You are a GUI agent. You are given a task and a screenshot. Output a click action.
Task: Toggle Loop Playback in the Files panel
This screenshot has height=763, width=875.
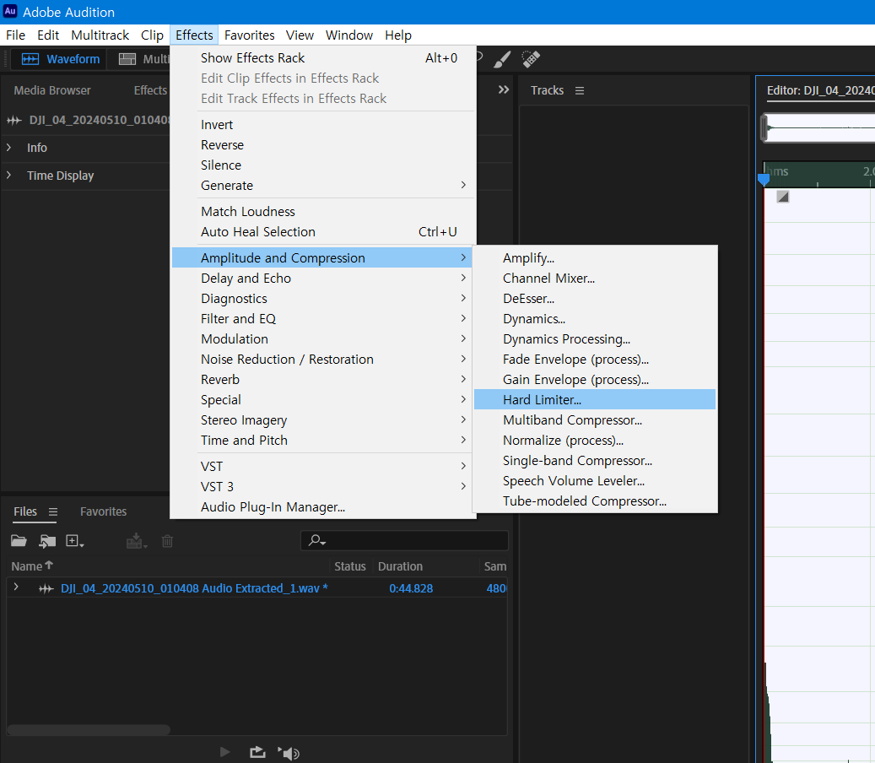coord(257,752)
